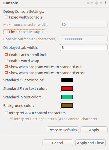Turn on Enable word wrap
The image size is (109, 150).
click(x=6, y=61)
